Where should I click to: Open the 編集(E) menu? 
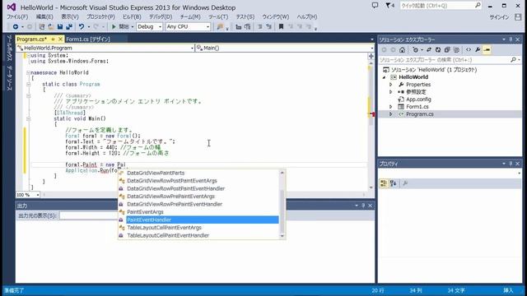click(x=44, y=16)
